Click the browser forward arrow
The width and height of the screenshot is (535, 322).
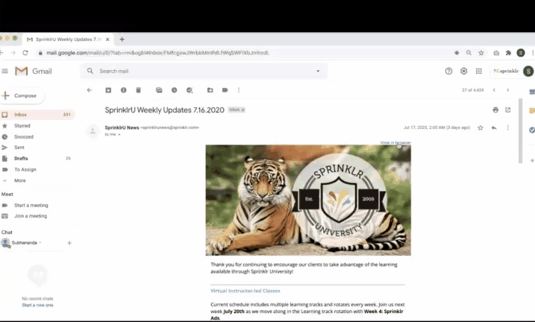(x=13, y=53)
